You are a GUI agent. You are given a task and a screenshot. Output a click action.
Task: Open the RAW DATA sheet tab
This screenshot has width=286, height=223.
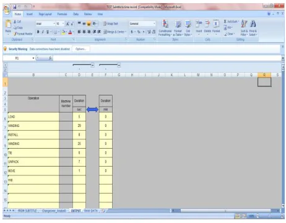click(x=91, y=211)
